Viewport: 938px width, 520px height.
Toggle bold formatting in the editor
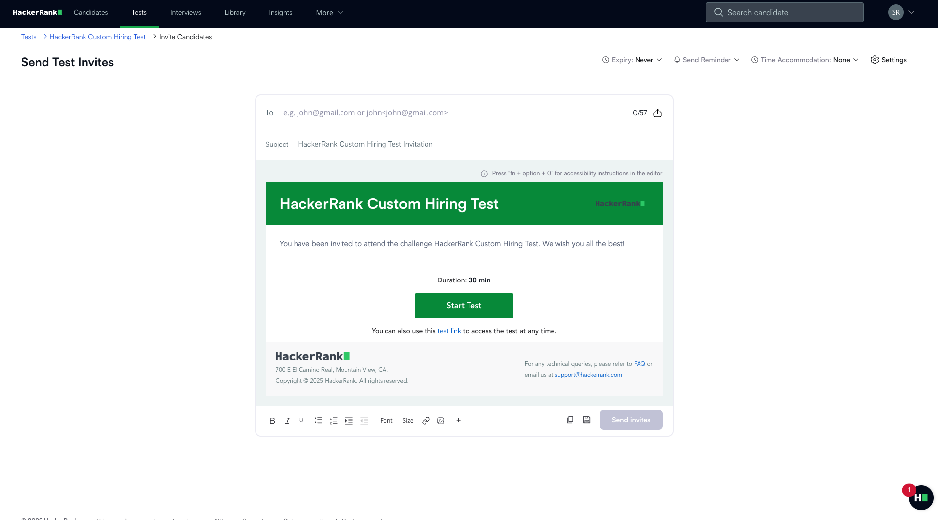tap(272, 421)
